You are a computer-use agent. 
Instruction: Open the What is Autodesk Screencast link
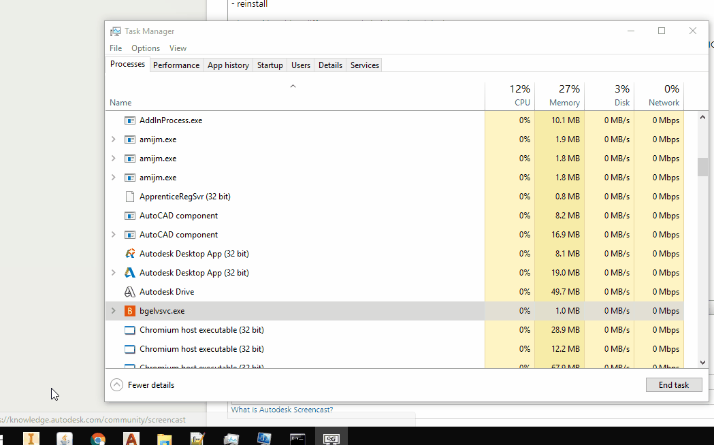[x=282, y=410]
